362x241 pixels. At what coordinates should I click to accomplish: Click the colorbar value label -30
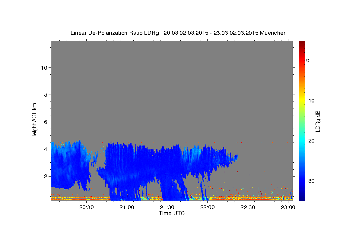tap(310, 181)
